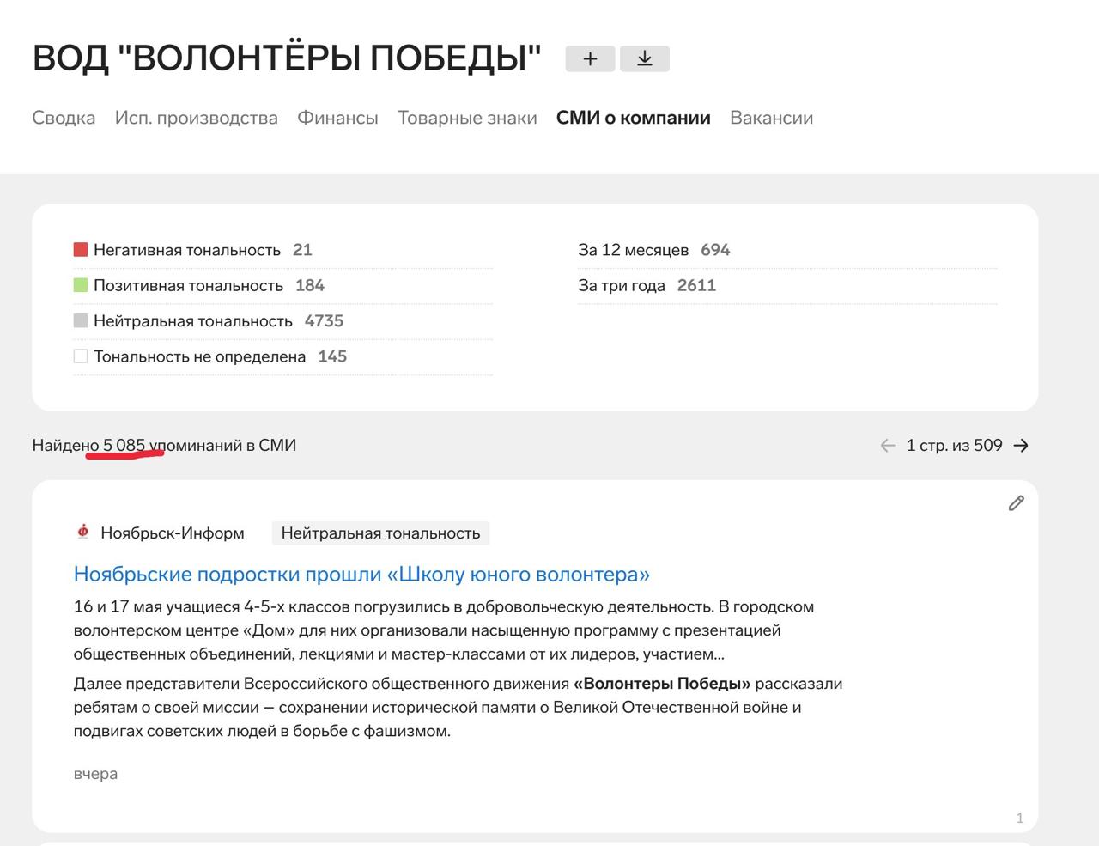Switch to Исп. производства tab
Screen dimensions: 1099x846
coord(196,118)
